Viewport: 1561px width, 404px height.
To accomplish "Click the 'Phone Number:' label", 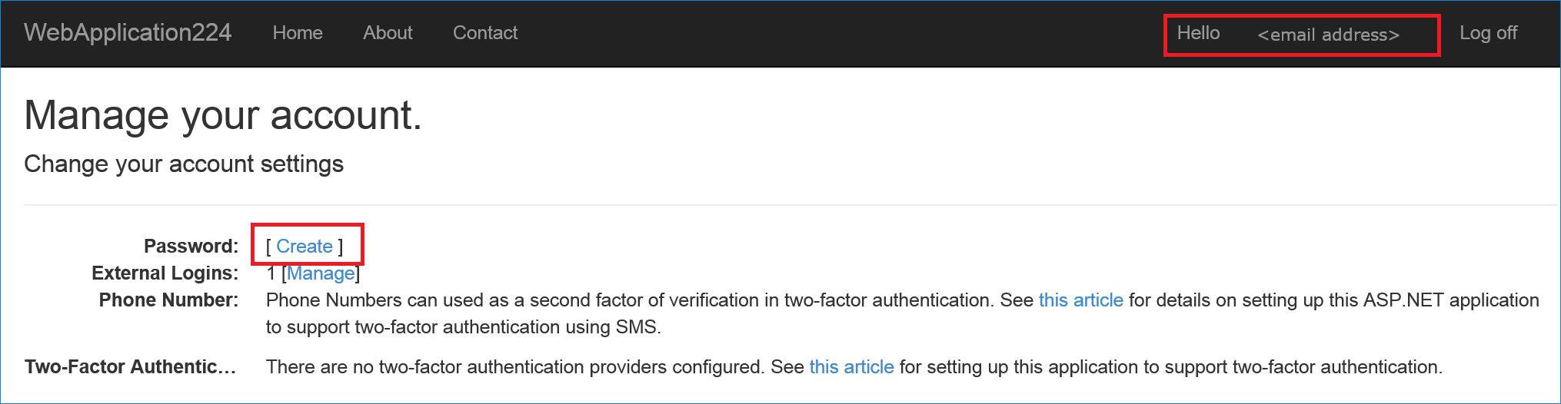I will coord(168,300).
